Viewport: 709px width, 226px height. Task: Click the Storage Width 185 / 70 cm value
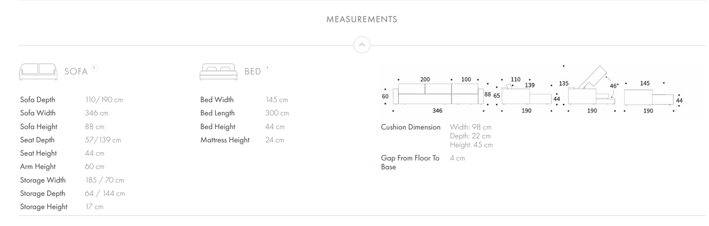[x=105, y=180]
